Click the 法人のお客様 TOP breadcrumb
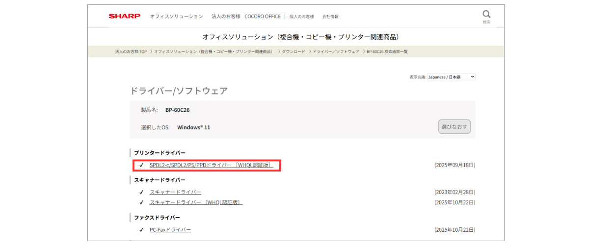 point(131,51)
